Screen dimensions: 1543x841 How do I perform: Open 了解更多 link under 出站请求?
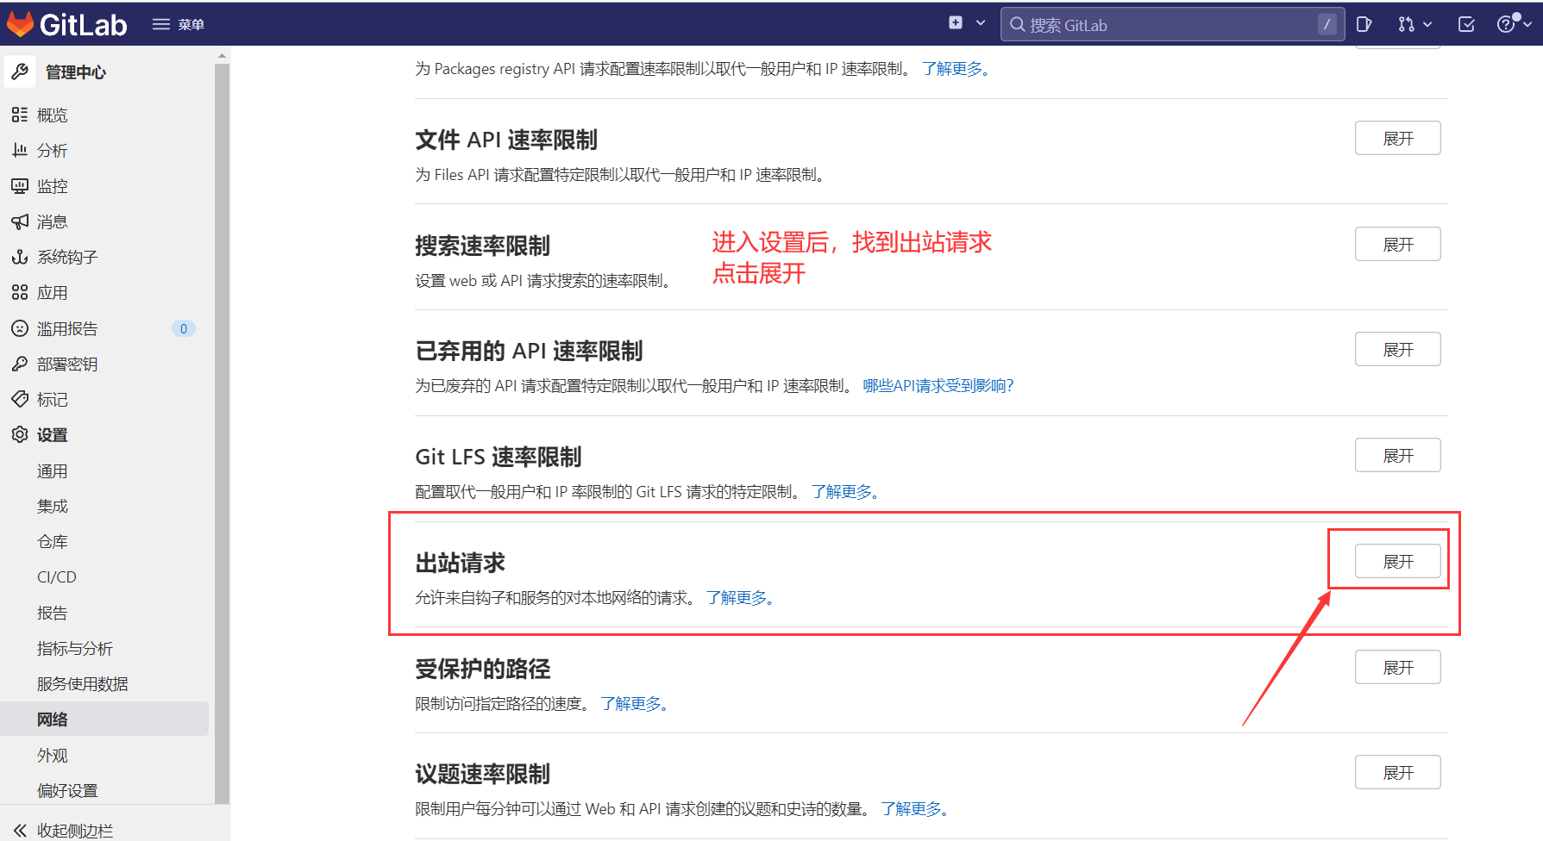point(741,597)
